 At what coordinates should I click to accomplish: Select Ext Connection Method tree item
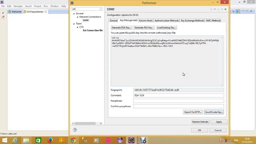pyautogui.click(x=93, y=30)
